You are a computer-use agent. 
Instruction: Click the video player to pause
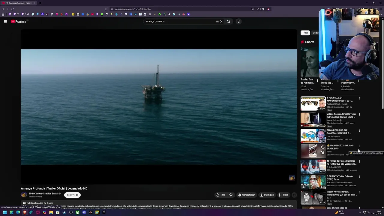pyautogui.click(x=159, y=107)
